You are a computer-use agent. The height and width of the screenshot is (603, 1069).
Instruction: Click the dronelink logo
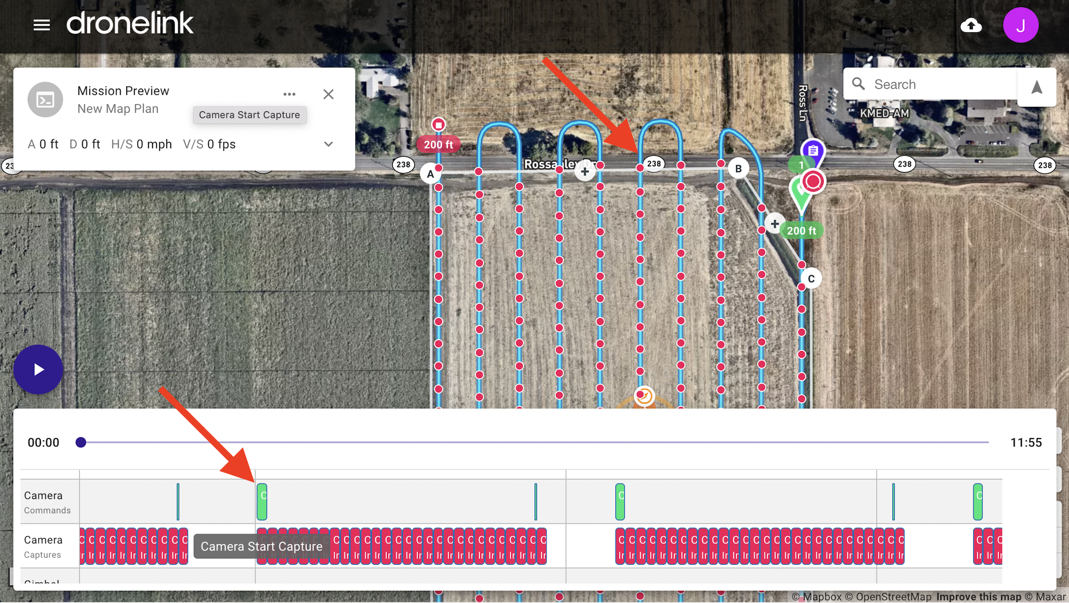click(130, 23)
